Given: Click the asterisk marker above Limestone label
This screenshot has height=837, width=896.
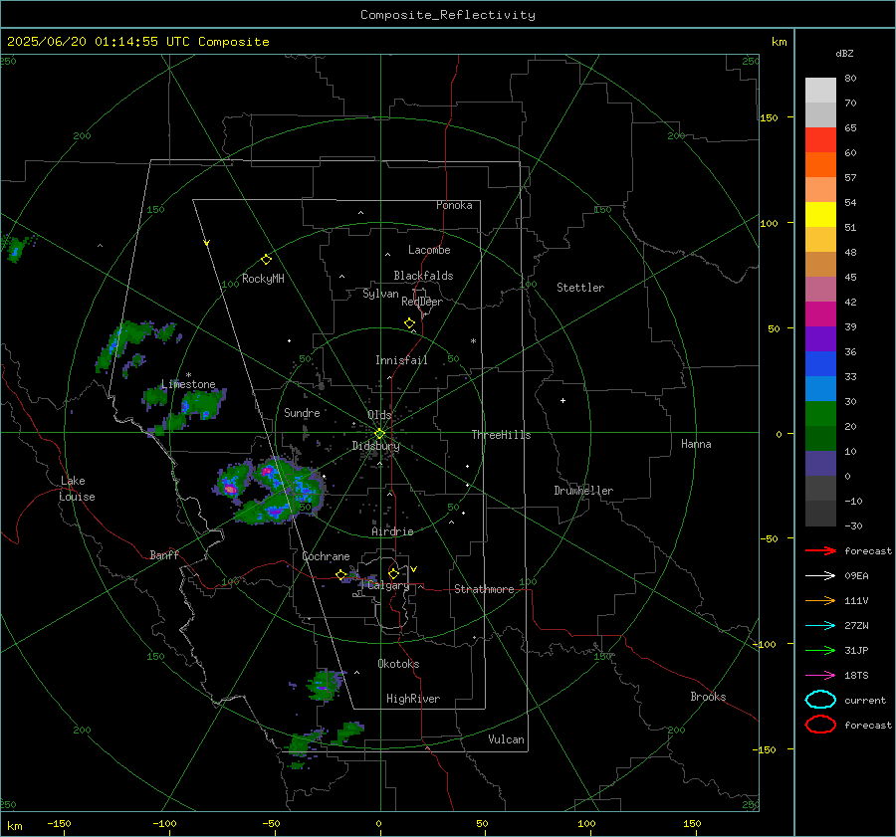Looking at the screenshot, I should (188, 375).
